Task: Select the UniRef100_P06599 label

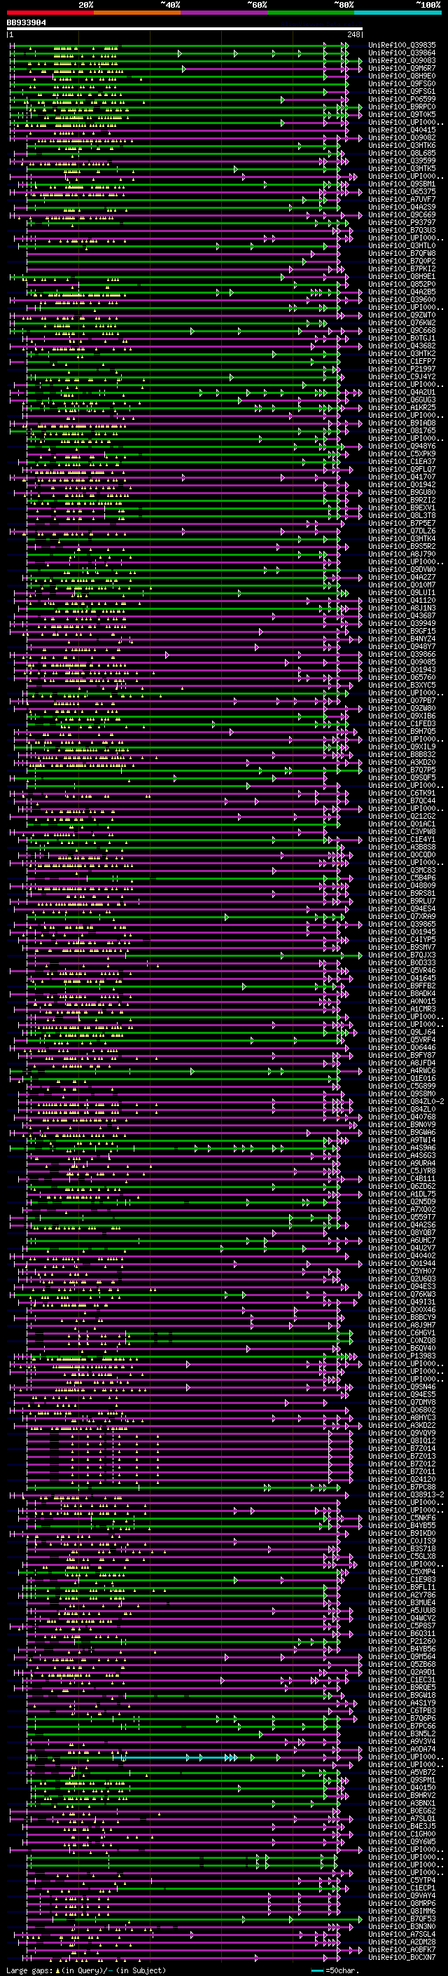Action: 402,99
